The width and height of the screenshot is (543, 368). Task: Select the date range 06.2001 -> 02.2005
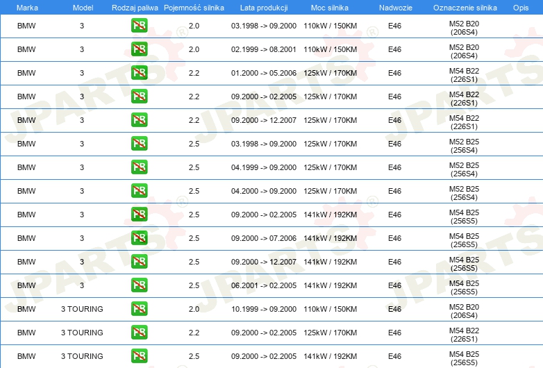pyautogui.click(x=264, y=285)
